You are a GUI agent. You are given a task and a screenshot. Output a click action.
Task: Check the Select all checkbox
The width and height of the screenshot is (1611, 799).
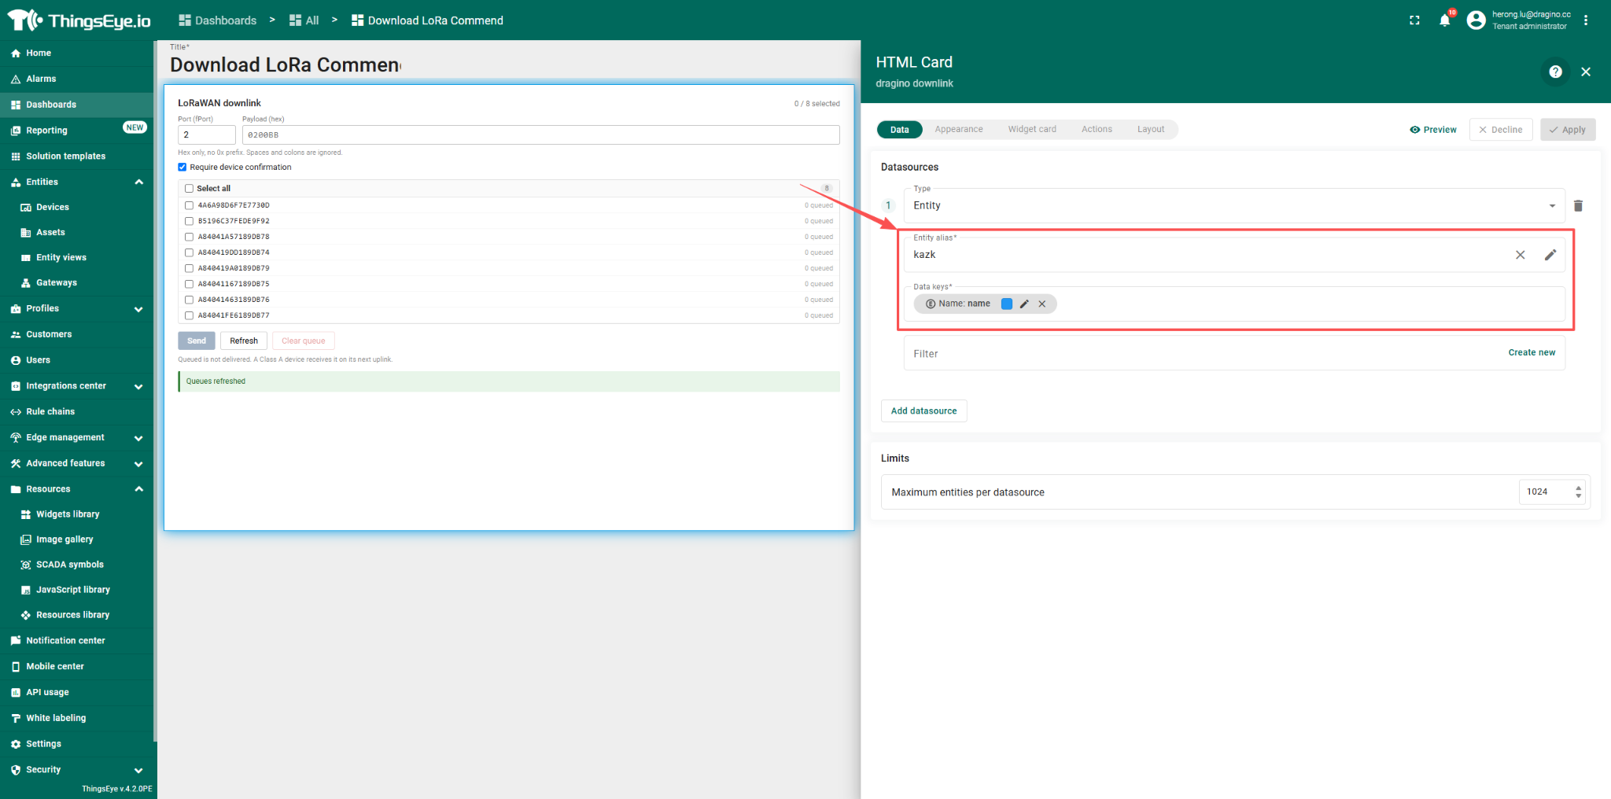tap(189, 189)
